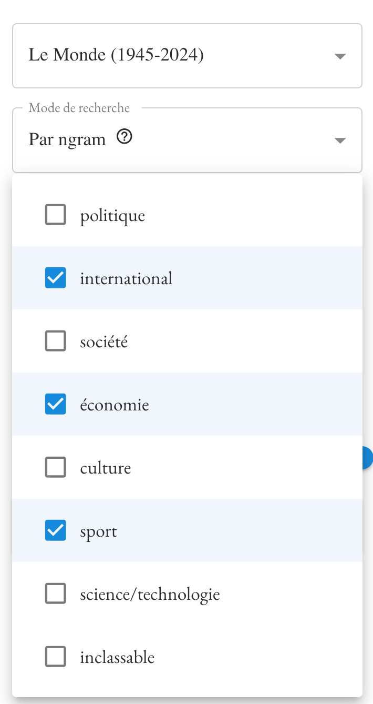Deselect the sport checkbox
The width and height of the screenshot is (373, 704).
click(56, 530)
